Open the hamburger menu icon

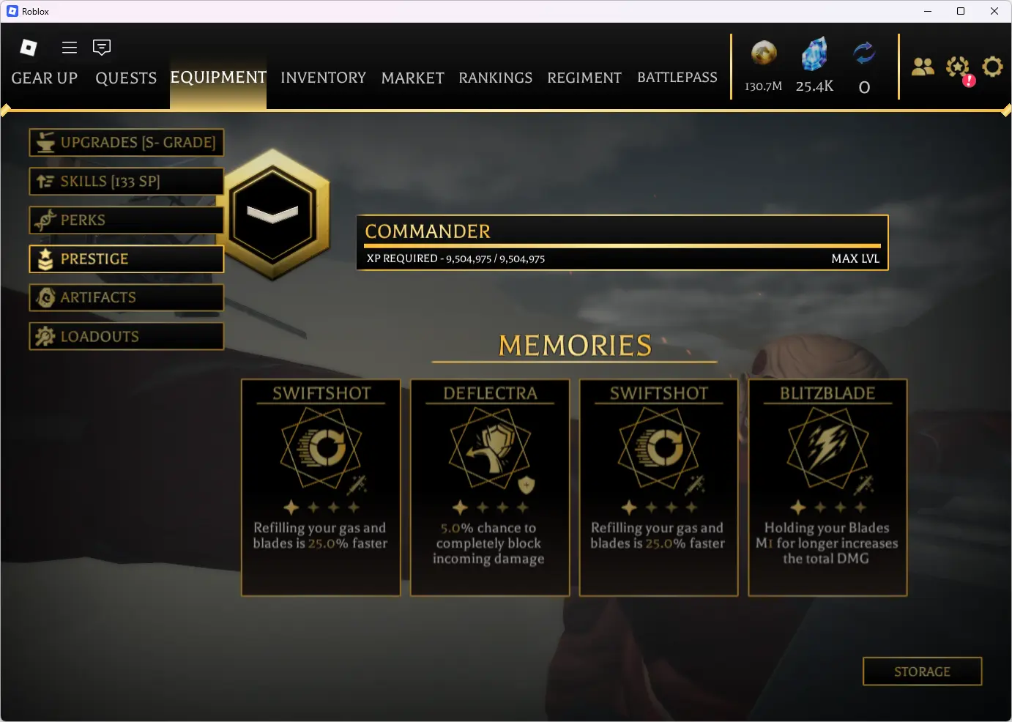click(70, 48)
